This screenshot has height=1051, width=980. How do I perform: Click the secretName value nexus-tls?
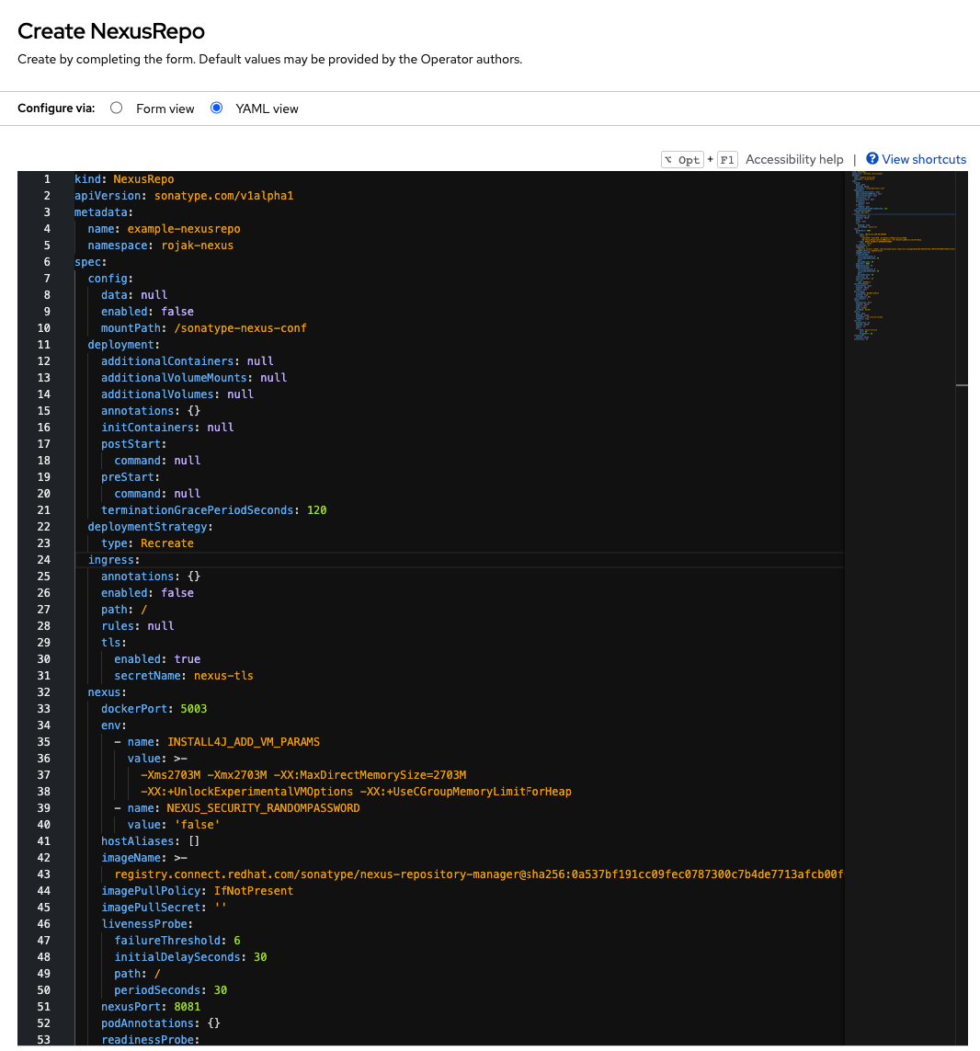(x=224, y=676)
